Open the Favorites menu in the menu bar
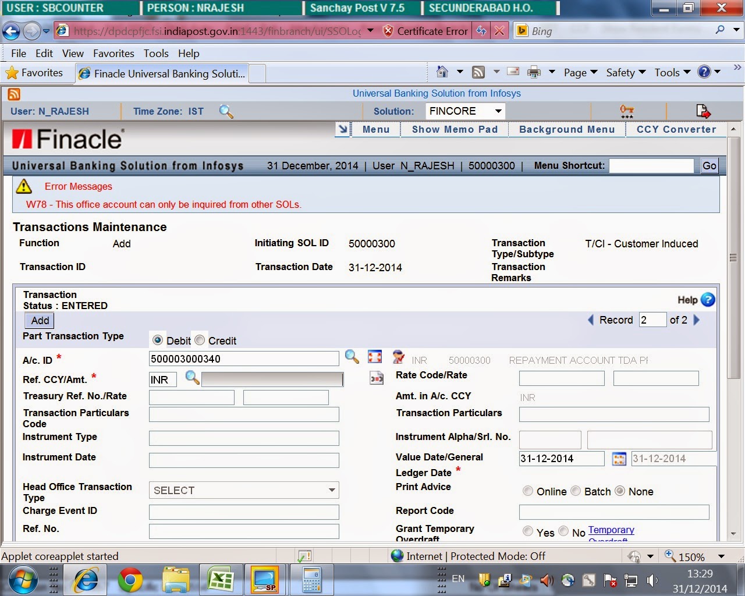This screenshot has height=596, width=745. (x=113, y=53)
